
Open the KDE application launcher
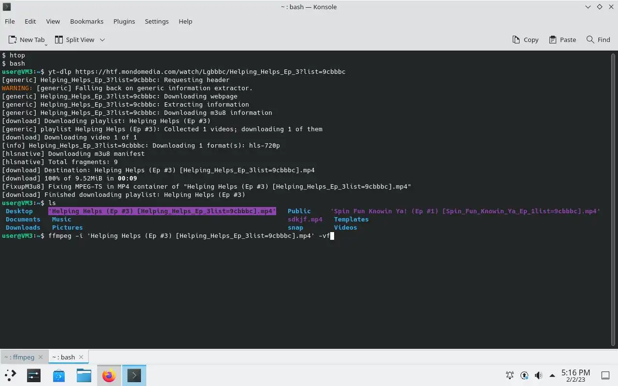[11, 375]
